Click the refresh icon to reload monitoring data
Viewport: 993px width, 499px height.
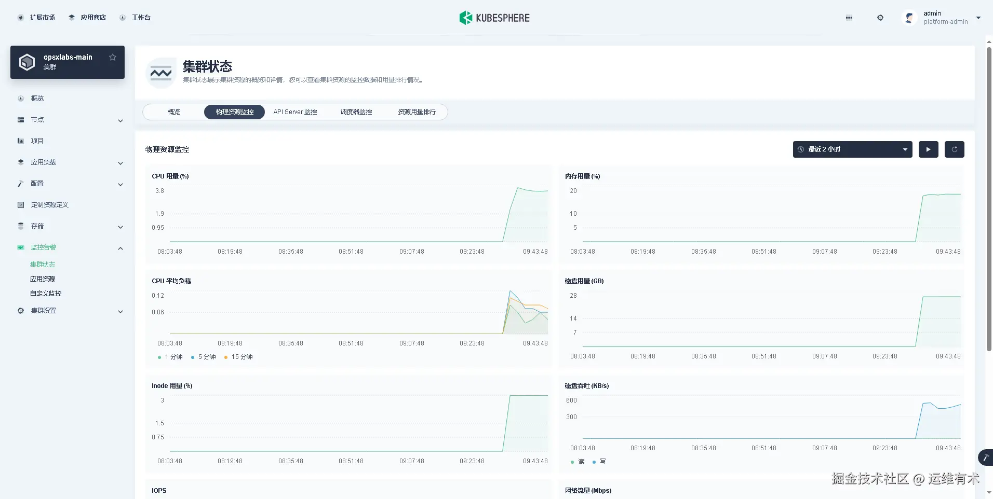[x=954, y=149]
